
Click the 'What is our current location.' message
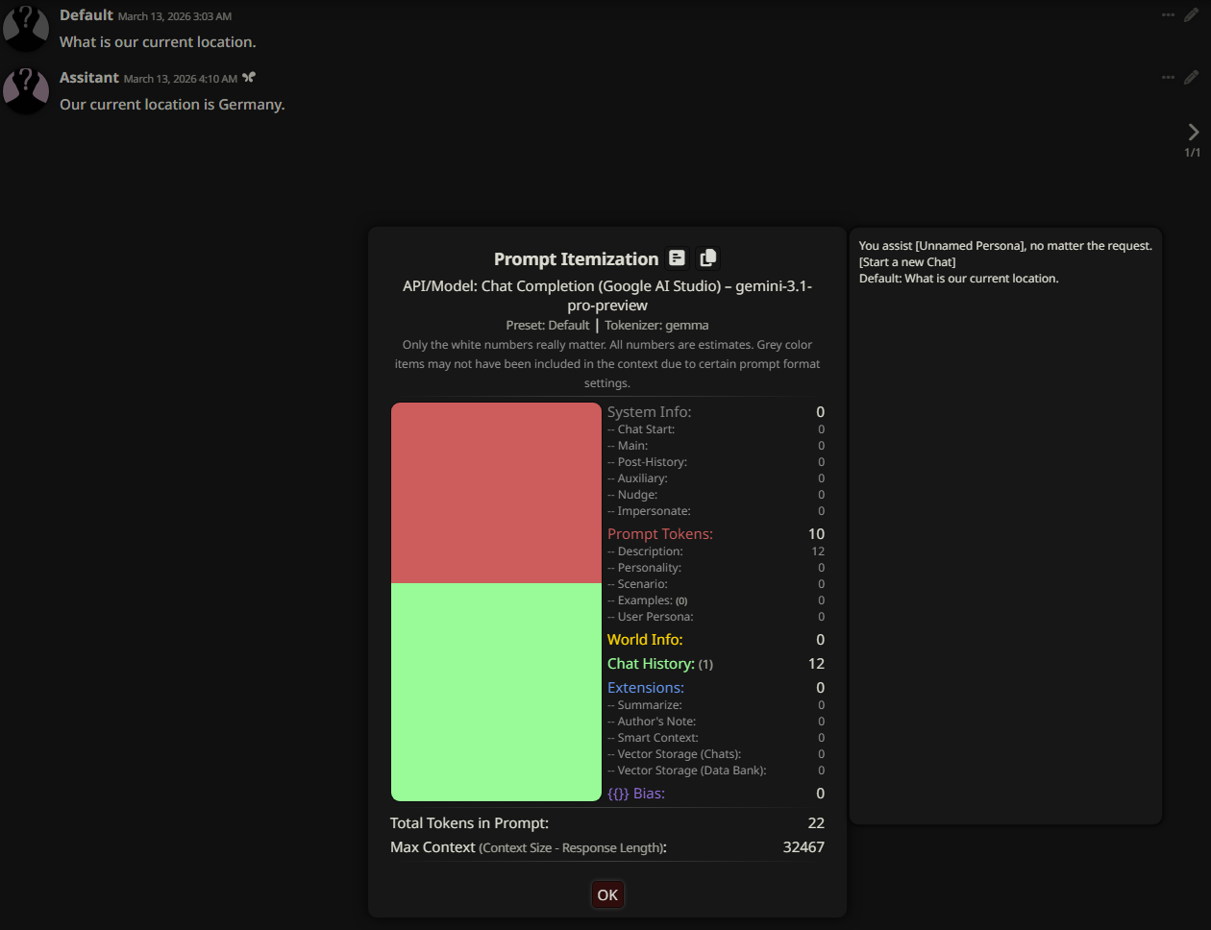(158, 42)
